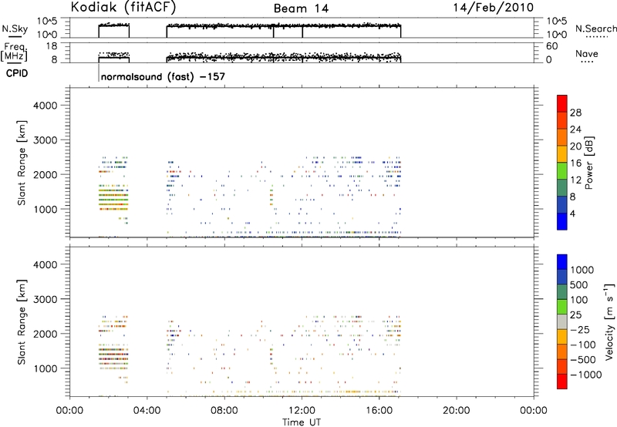The image size is (617, 427).
Task: Click 'Slant Range [km]' label of power panel
Action: pos(22,163)
